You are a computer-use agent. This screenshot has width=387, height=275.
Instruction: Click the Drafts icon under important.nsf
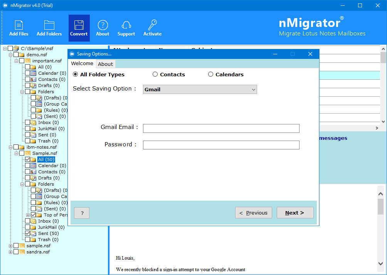tap(33, 86)
